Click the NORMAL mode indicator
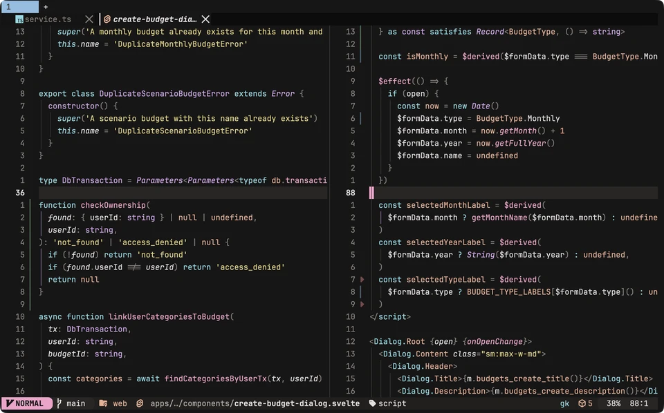The height and width of the screenshot is (413, 664). [26, 403]
